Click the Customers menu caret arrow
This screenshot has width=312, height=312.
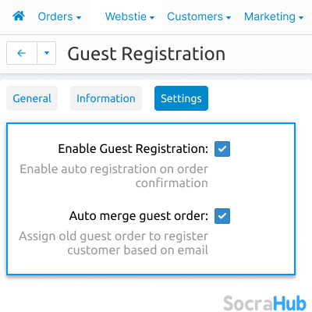(x=229, y=18)
